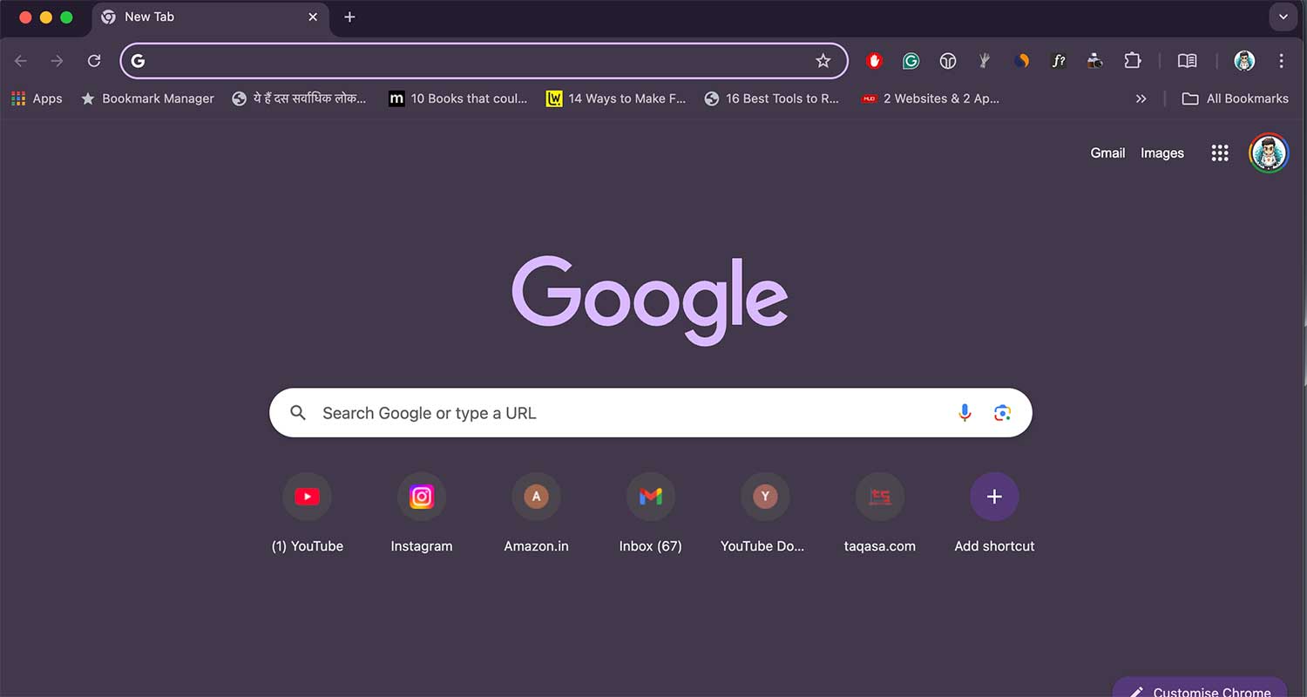The width and height of the screenshot is (1307, 697).
Task: Click the Chrome profile avatar
Action: (x=1244, y=61)
